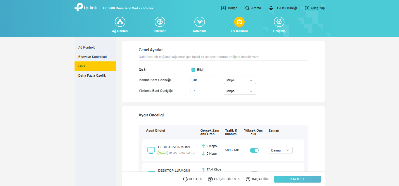Click the KAYIT ET save button

tap(298, 179)
